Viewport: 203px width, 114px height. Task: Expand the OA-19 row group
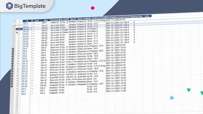(12, 84)
